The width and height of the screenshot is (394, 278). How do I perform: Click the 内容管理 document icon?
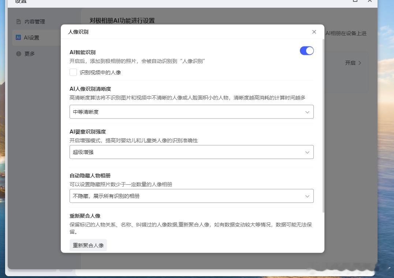pos(18,22)
